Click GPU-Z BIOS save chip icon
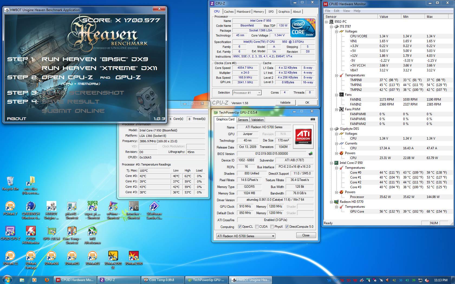Screen dimensions: 455x284 310,154
